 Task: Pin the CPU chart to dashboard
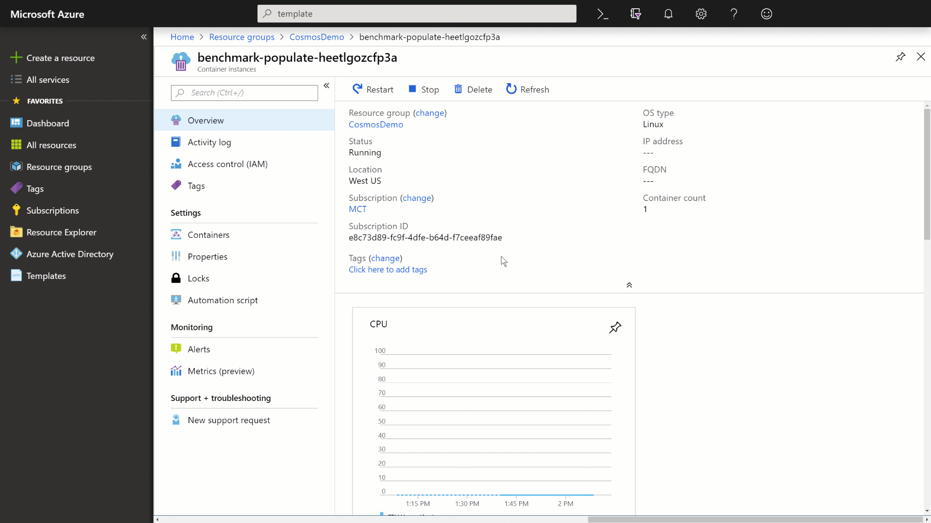tap(615, 328)
